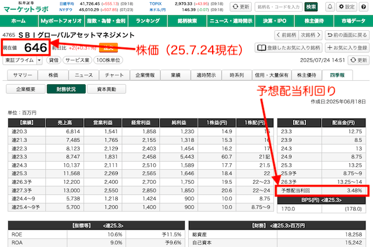Switch to the 適時開示 tab
Image resolution: width=373 pixels, height=247 pixels.
[206, 75]
